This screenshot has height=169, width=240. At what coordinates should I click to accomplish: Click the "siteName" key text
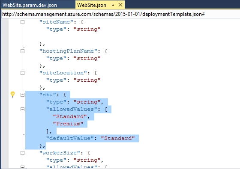click(x=56, y=22)
